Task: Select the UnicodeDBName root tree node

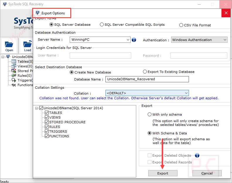Action: pyautogui.click(x=23, y=57)
